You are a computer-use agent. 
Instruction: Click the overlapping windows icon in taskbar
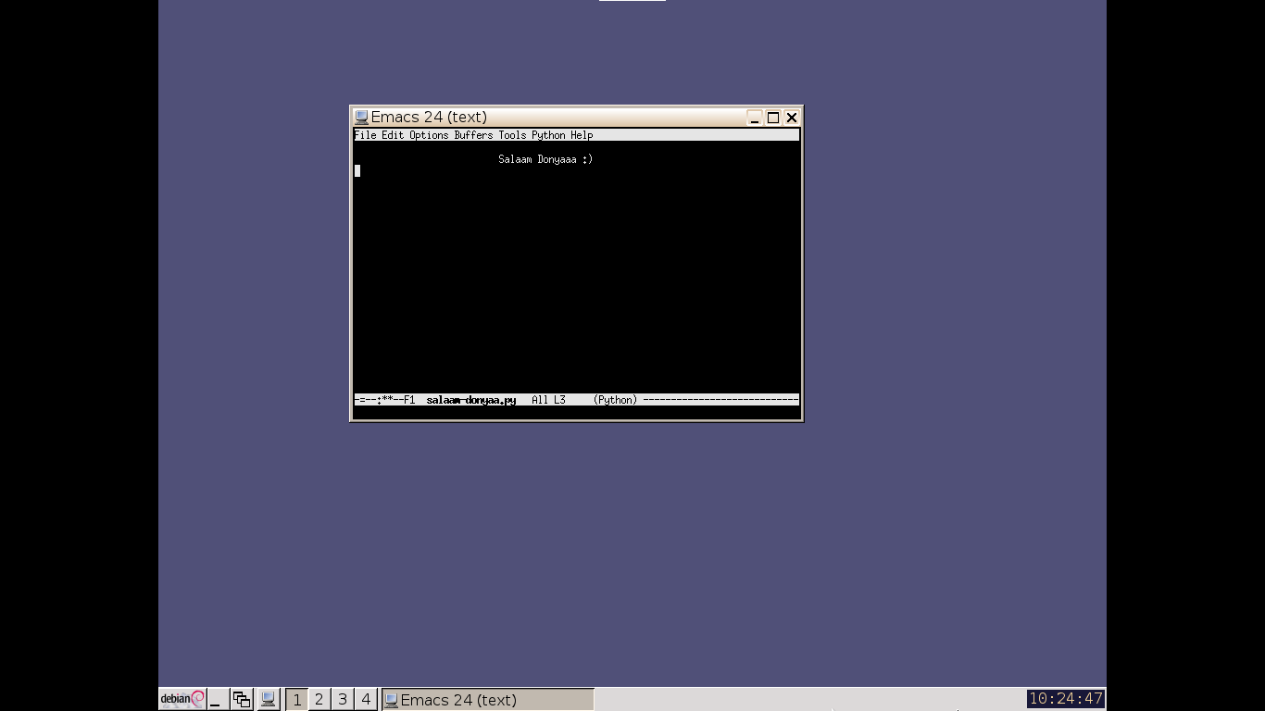coord(242,699)
